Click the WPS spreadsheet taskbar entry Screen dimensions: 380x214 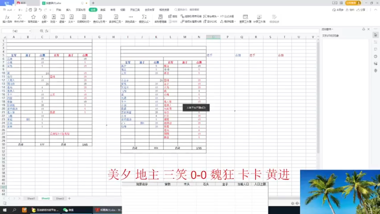[108, 210]
